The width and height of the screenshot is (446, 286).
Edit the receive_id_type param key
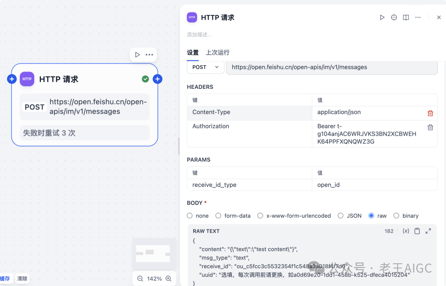click(x=249, y=185)
